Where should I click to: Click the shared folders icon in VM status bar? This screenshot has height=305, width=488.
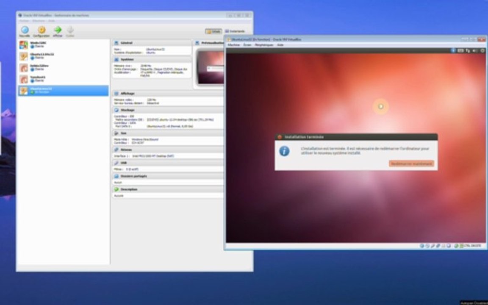click(x=444, y=246)
